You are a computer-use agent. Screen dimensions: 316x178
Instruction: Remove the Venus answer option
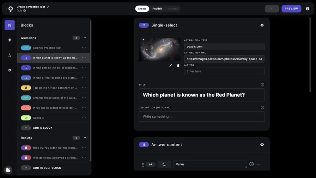pyautogui.click(x=252, y=164)
